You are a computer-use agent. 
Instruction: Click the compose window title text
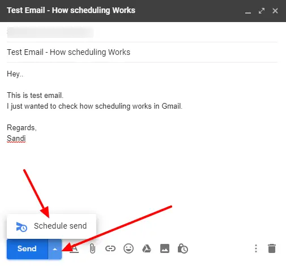pos(71,10)
